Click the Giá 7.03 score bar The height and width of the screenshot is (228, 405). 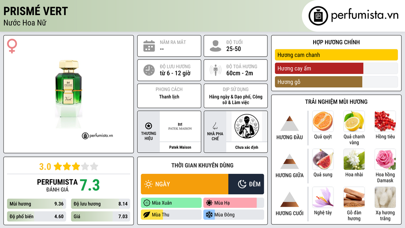click(100, 217)
